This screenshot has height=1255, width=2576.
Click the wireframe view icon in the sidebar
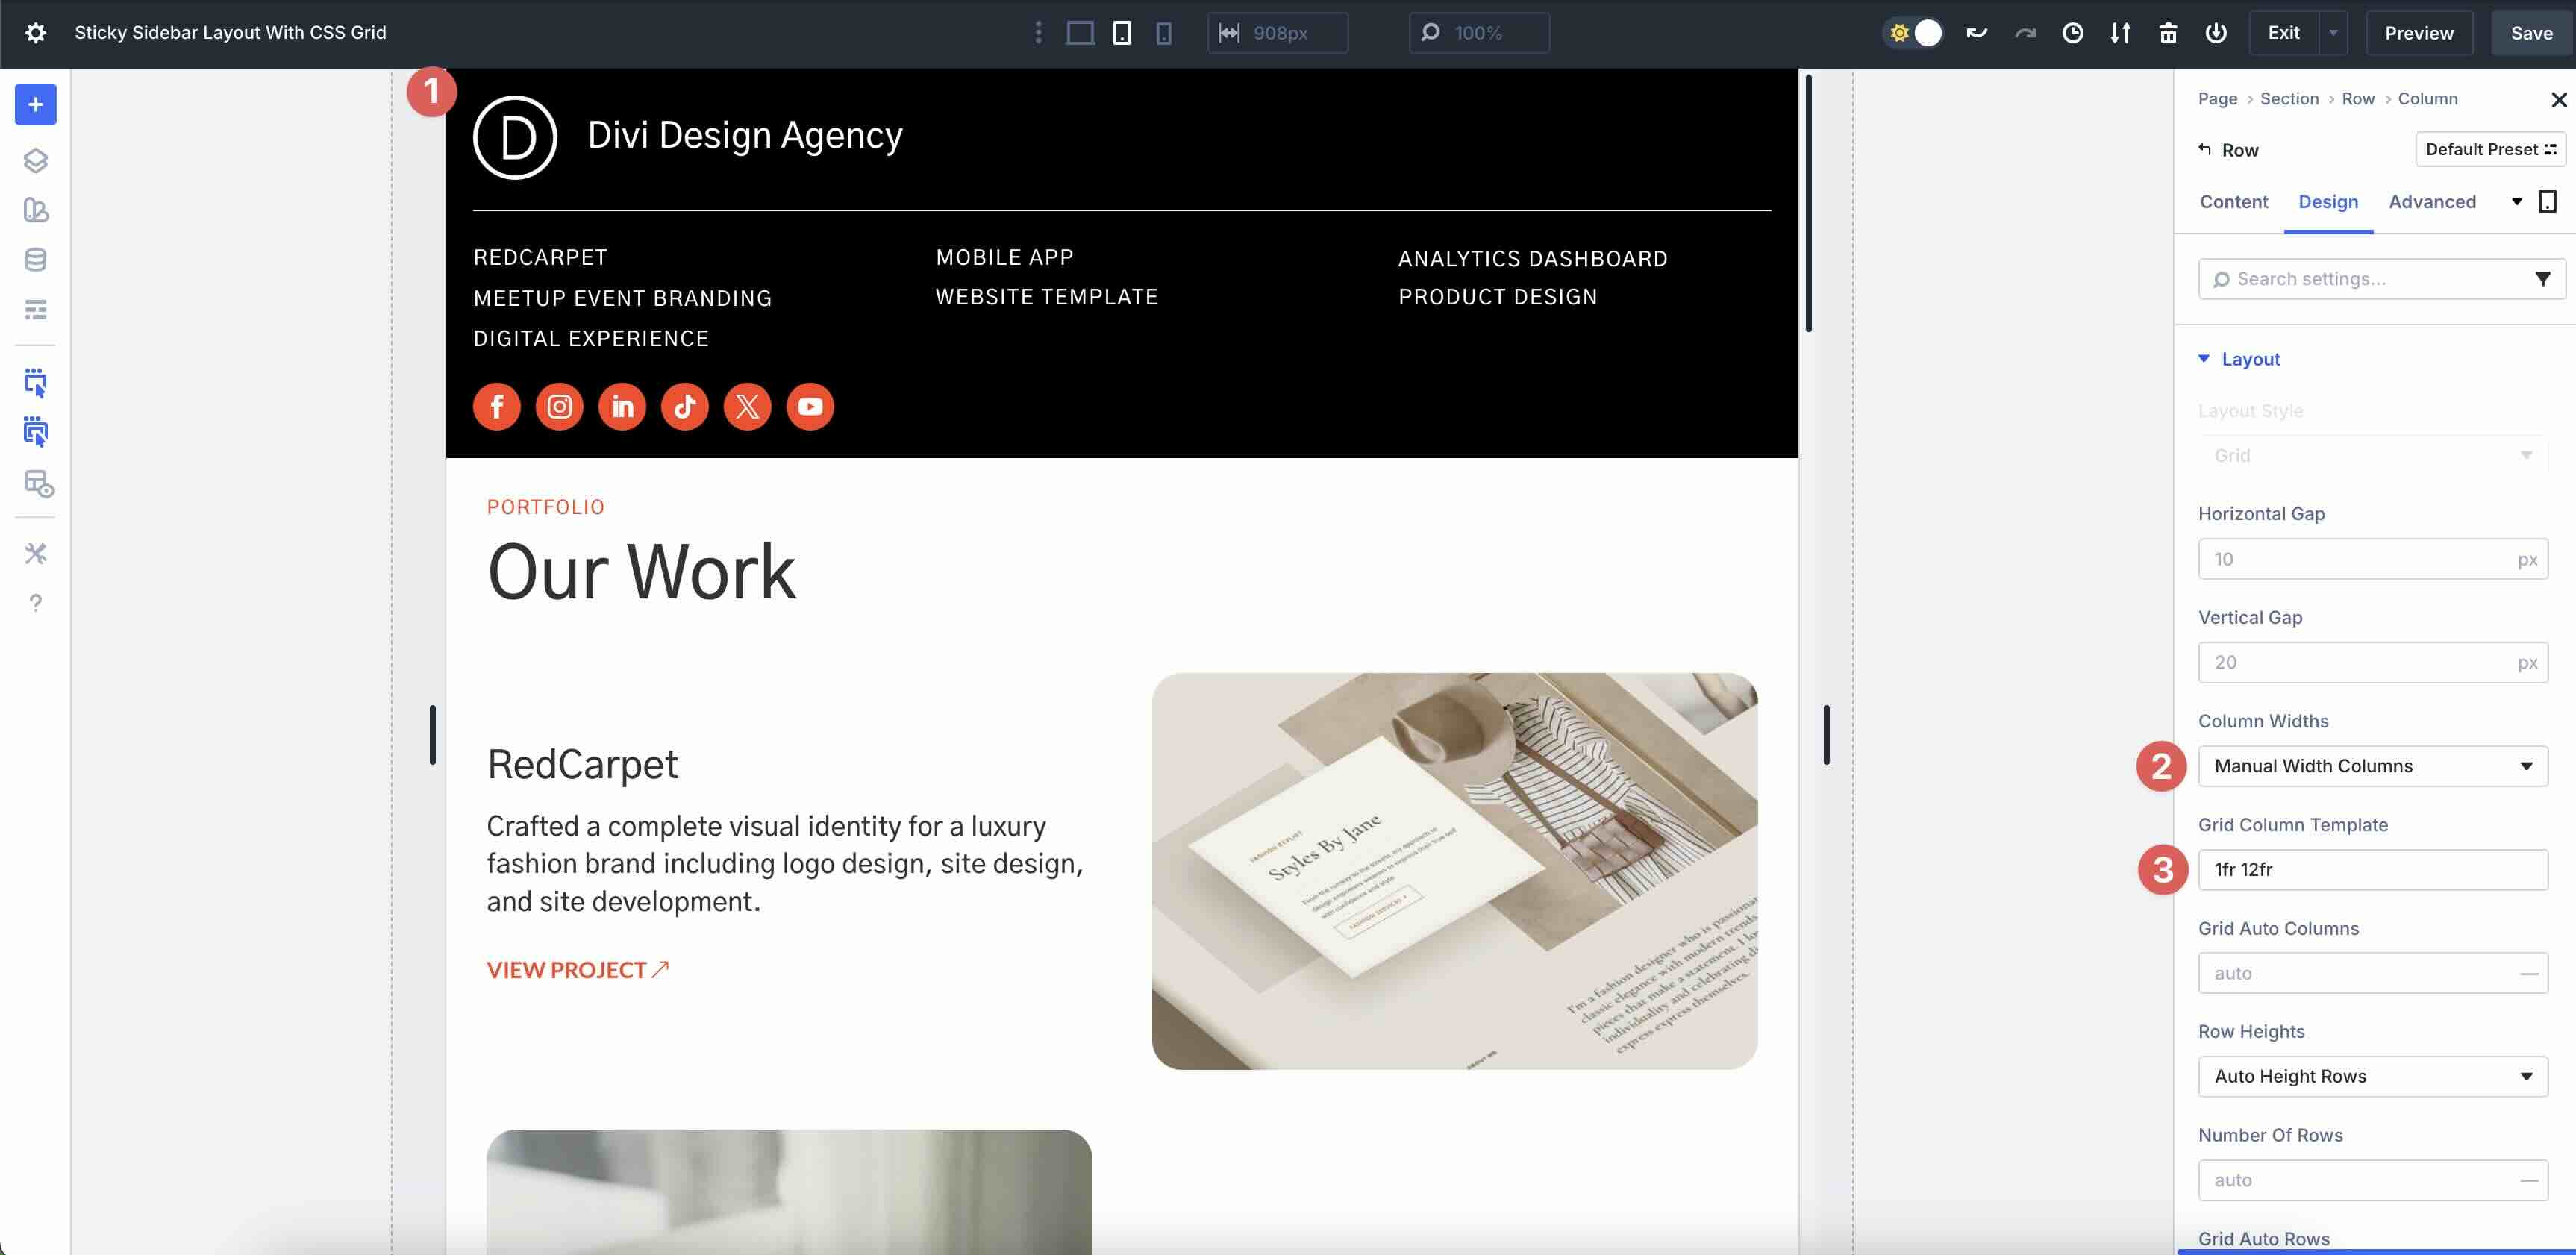pos(36,310)
